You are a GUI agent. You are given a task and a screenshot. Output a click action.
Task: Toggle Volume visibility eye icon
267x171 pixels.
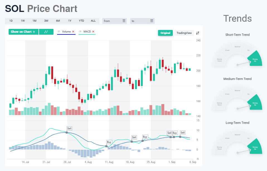[x=59, y=32]
